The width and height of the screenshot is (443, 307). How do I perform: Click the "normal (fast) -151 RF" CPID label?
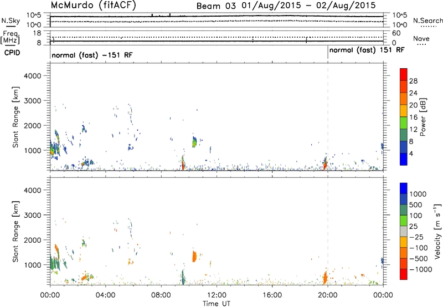coord(92,55)
